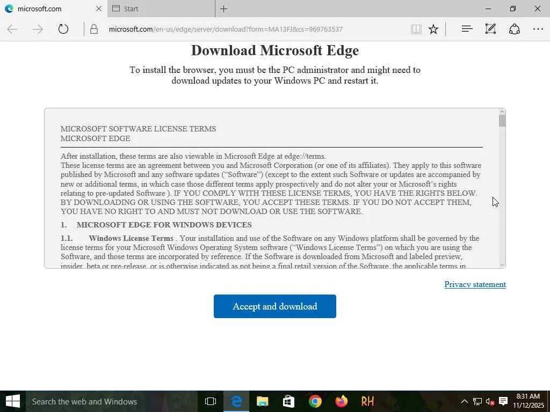
Task: Open the More actions ellipsis menu
Action: tap(538, 29)
